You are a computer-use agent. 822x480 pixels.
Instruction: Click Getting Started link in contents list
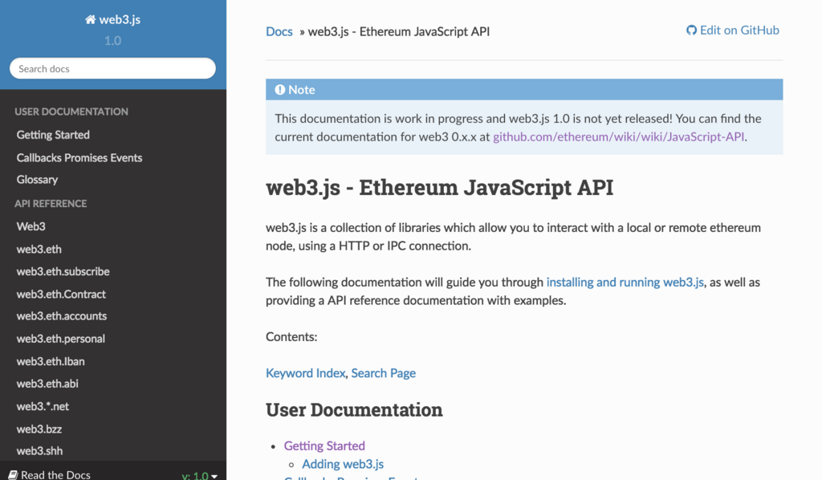(324, 446)
